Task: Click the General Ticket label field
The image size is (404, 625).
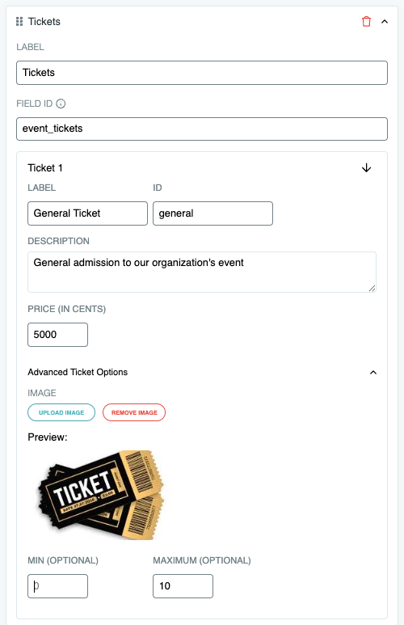Action: [x=87, y=213]
